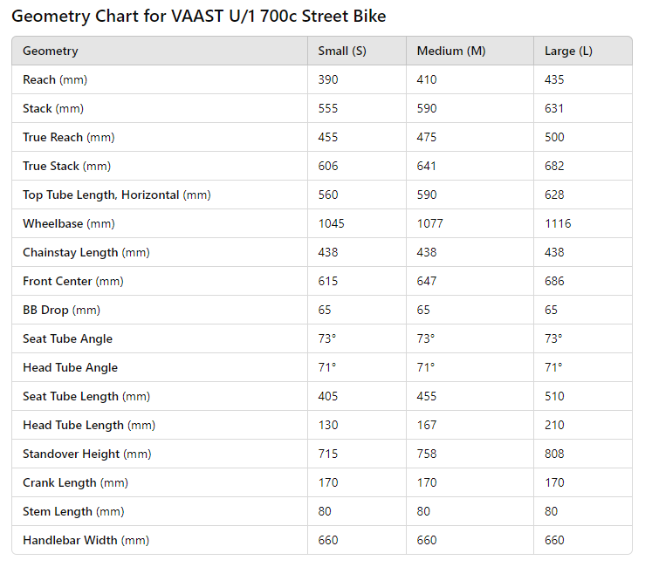Click the Head Tube Angle row label
This screenshot has width=652, height=567.
click(x=70, y=367)
